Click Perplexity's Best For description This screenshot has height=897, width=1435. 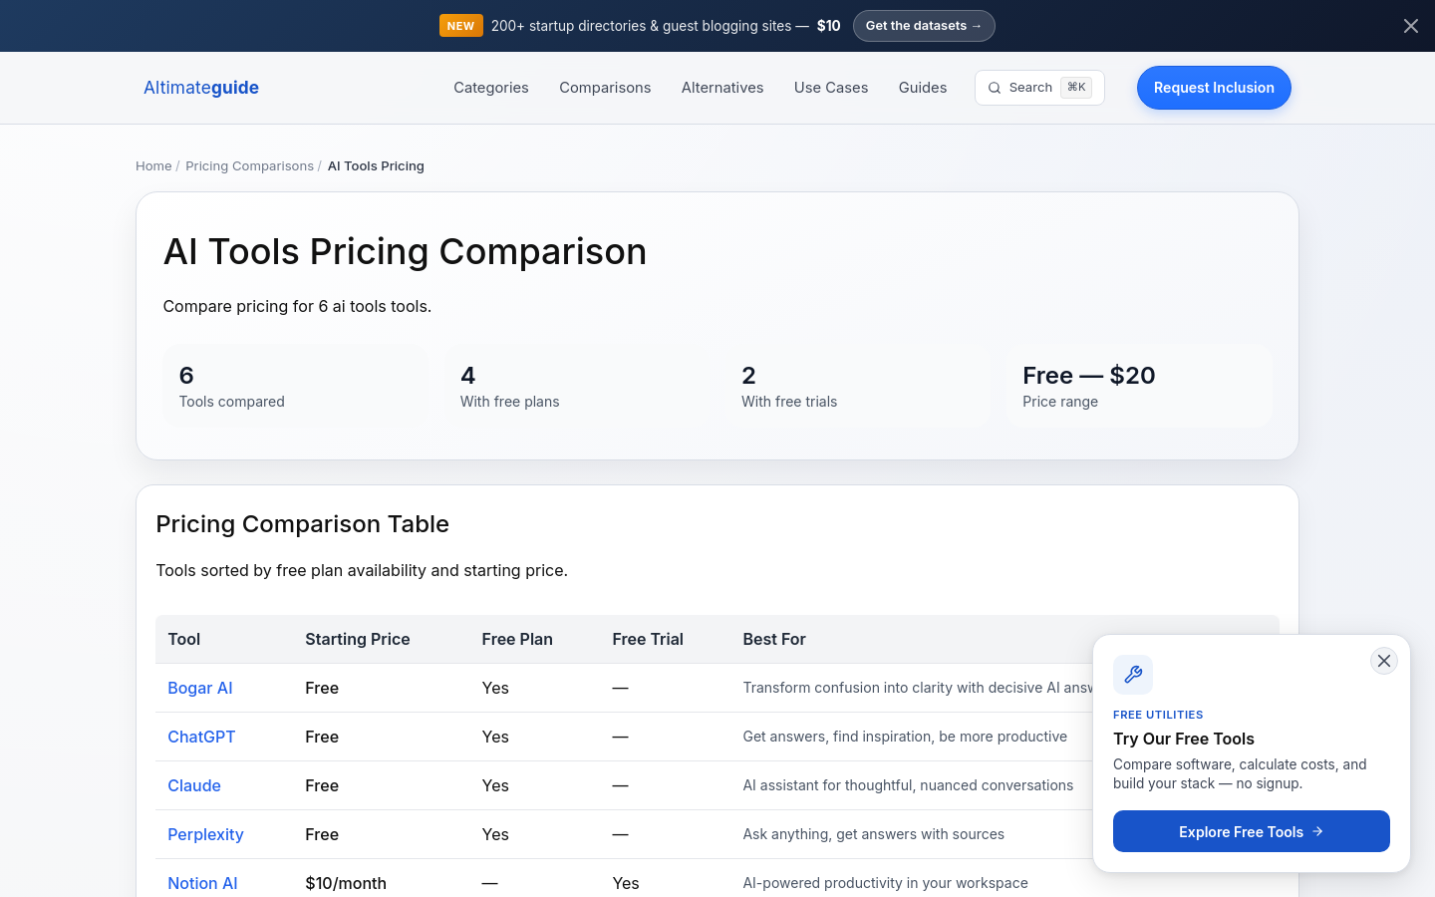click(x=874, y=834)
